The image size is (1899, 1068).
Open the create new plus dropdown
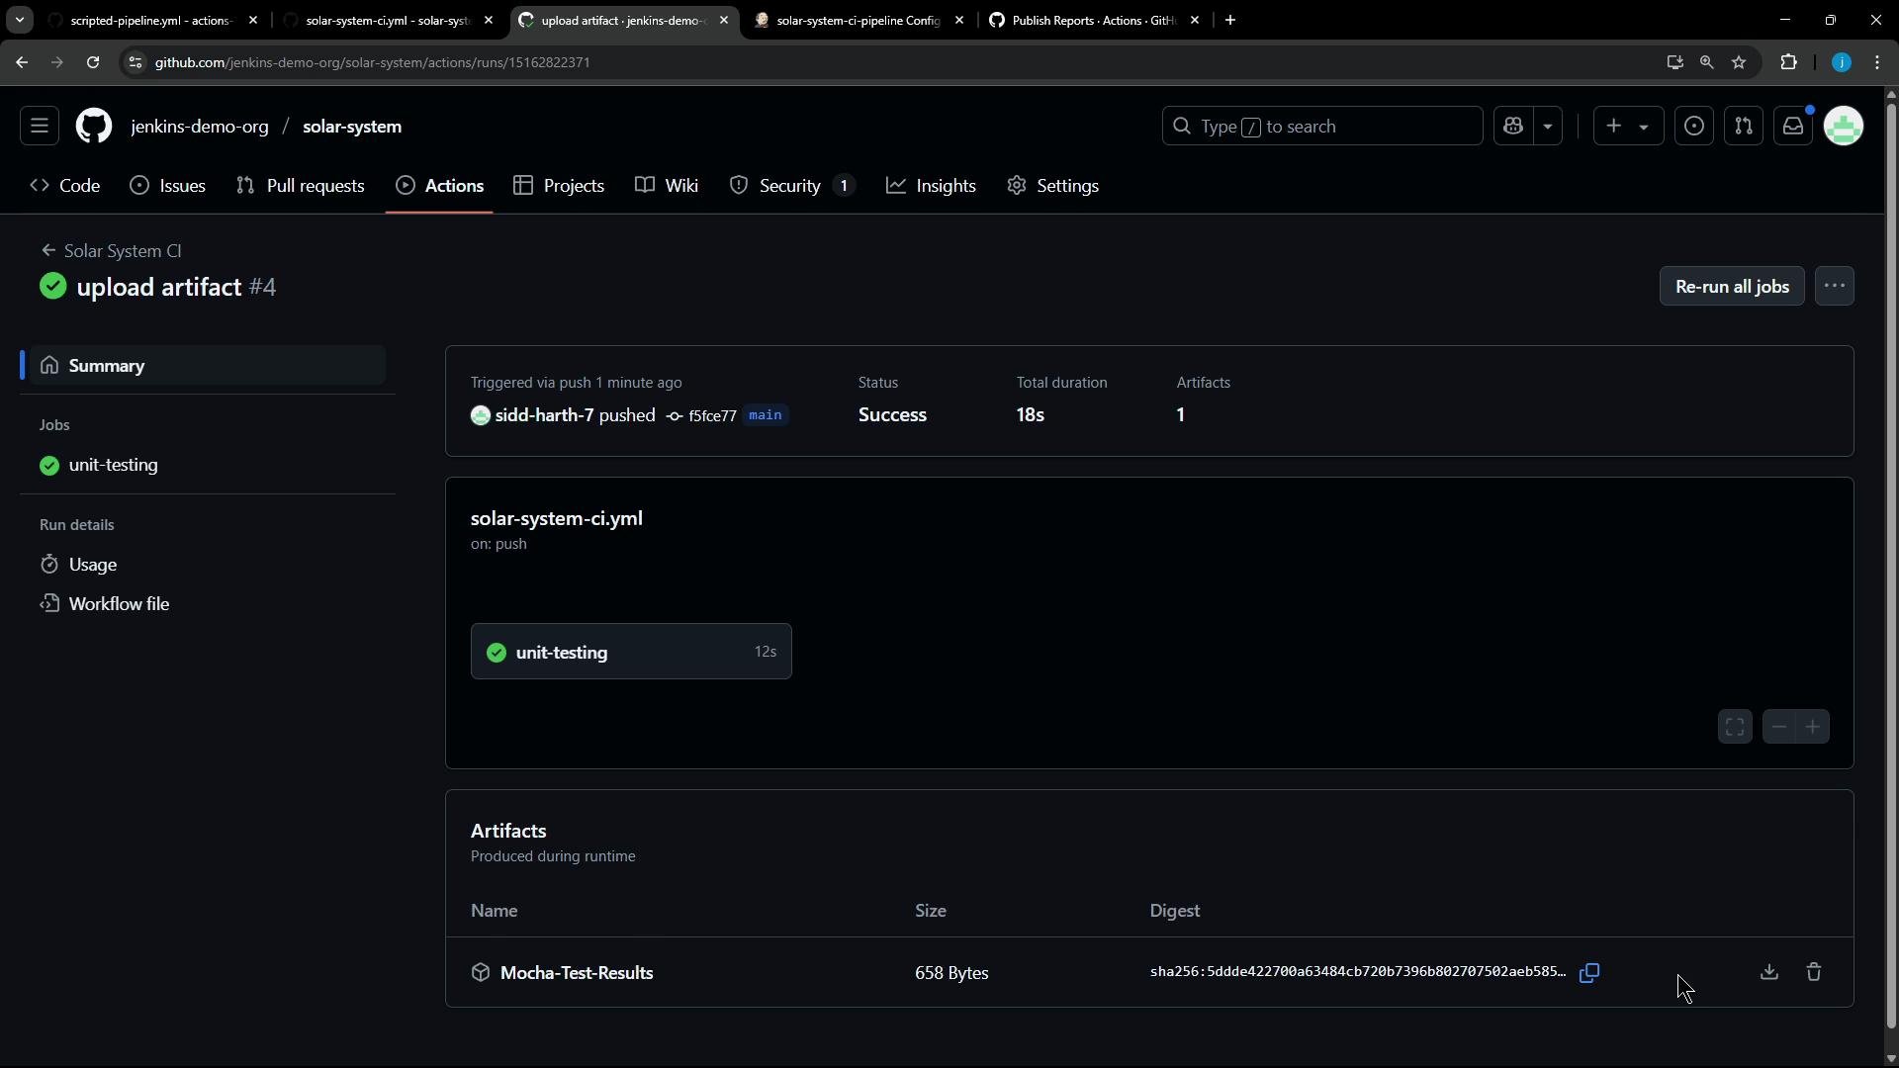(1628, 127)
